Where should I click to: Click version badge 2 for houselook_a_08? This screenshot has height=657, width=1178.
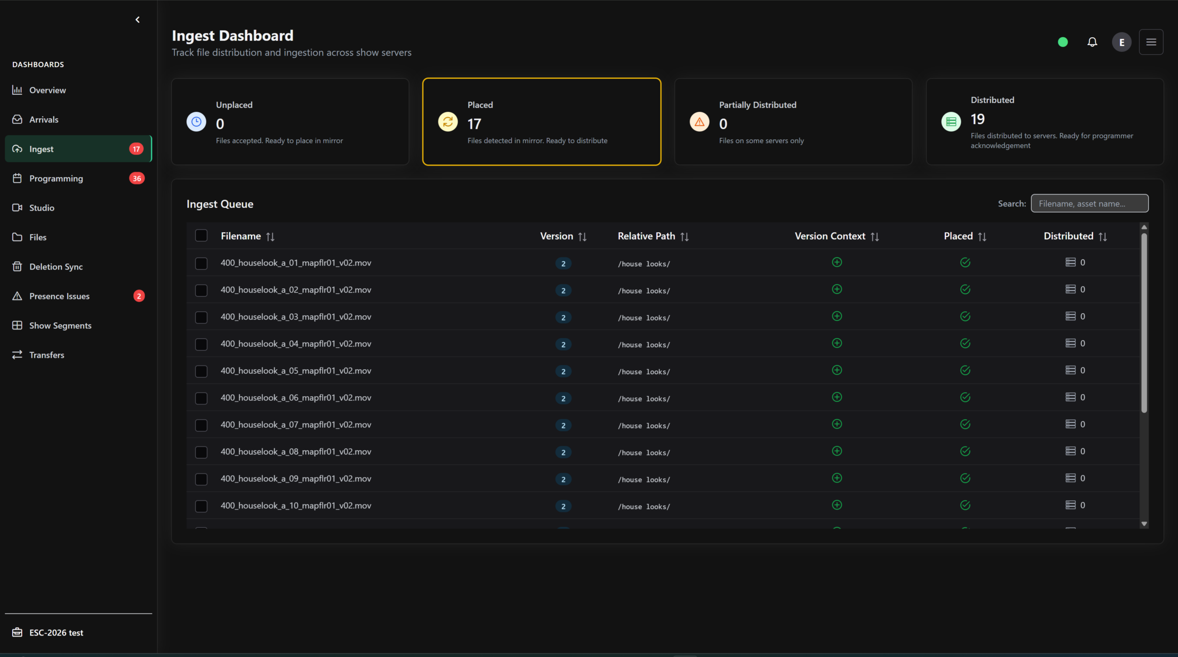click(x=563, y=452)
